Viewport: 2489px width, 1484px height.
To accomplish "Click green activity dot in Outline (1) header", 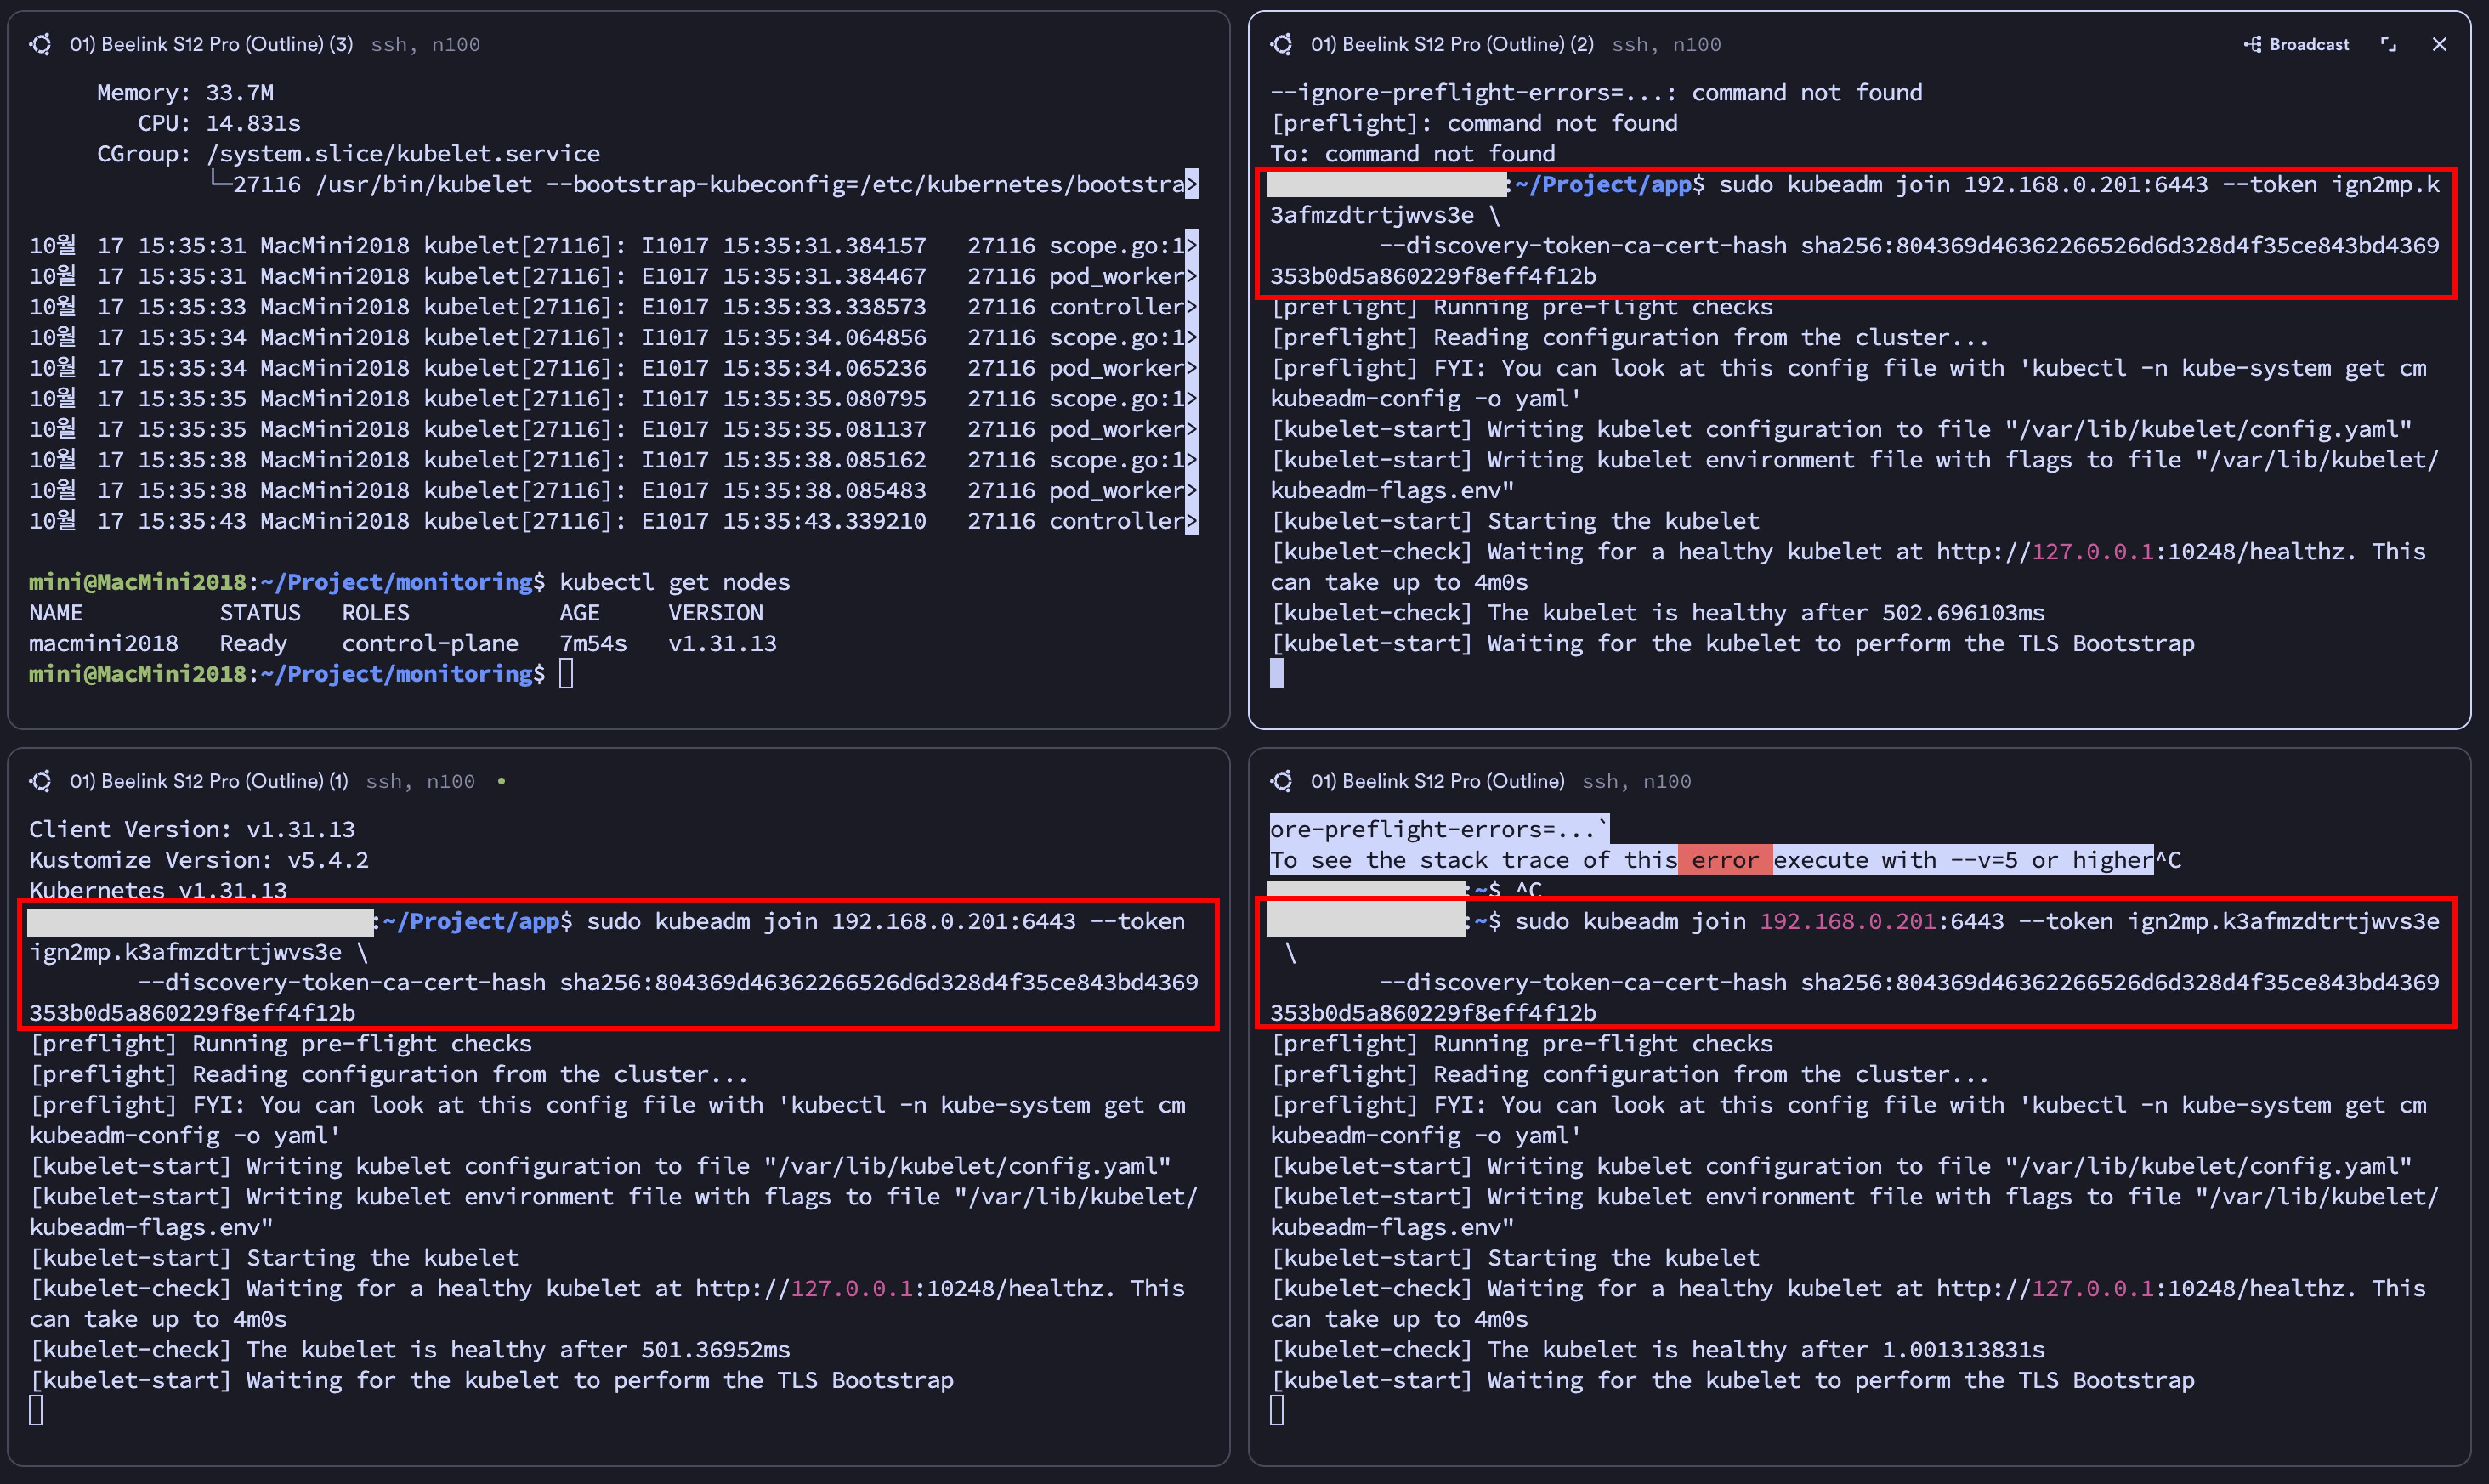I will [x=501, y=781].
